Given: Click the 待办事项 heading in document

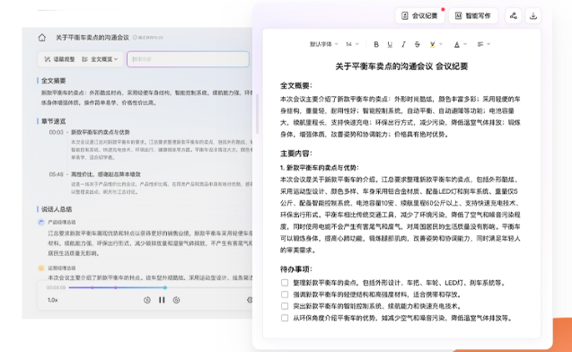Looking at the screenshot, I should click(296, 269).
